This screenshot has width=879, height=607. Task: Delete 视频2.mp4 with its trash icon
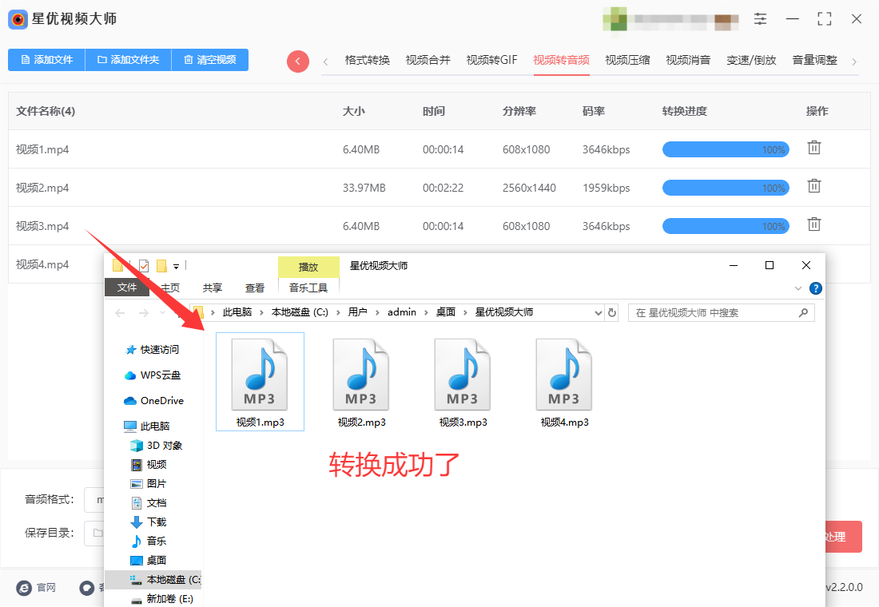click(x=814, y=186)
